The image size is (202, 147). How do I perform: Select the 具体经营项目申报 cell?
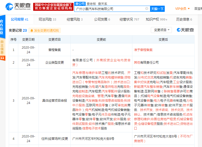[x=54, y=101]
